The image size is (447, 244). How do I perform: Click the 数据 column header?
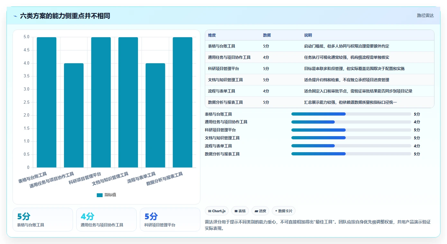[267, 35]
